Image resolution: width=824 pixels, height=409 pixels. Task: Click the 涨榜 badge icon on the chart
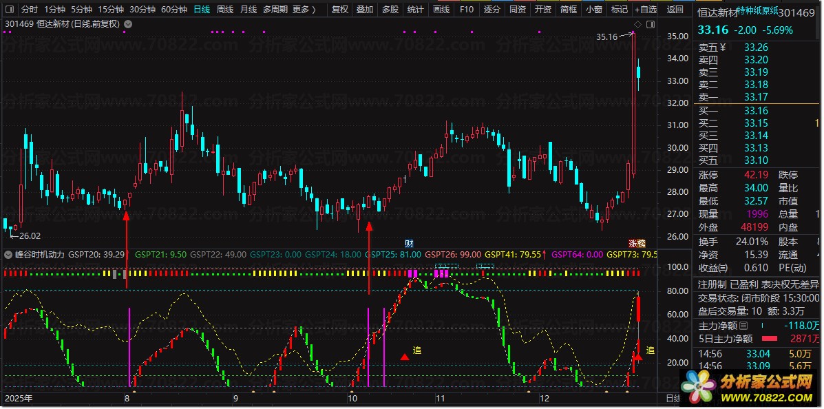[x=637, y=243]
